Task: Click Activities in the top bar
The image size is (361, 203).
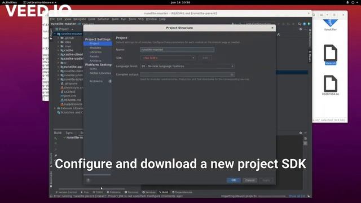Action: coord(10,2)
